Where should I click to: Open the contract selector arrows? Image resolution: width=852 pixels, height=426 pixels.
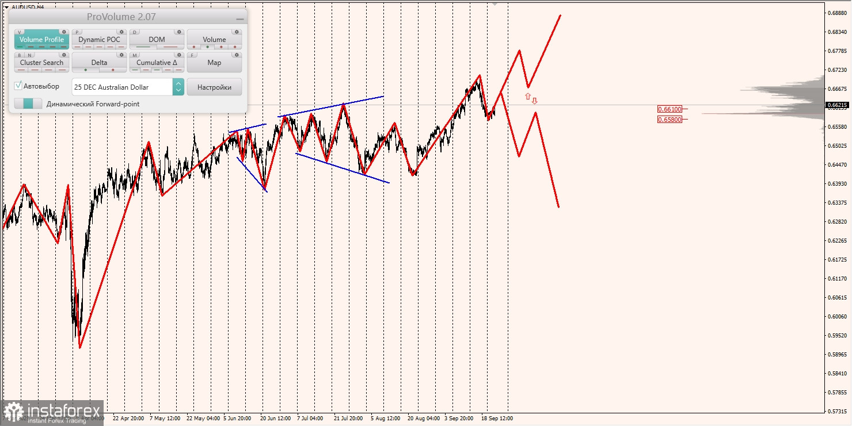(x=178, y=87)
